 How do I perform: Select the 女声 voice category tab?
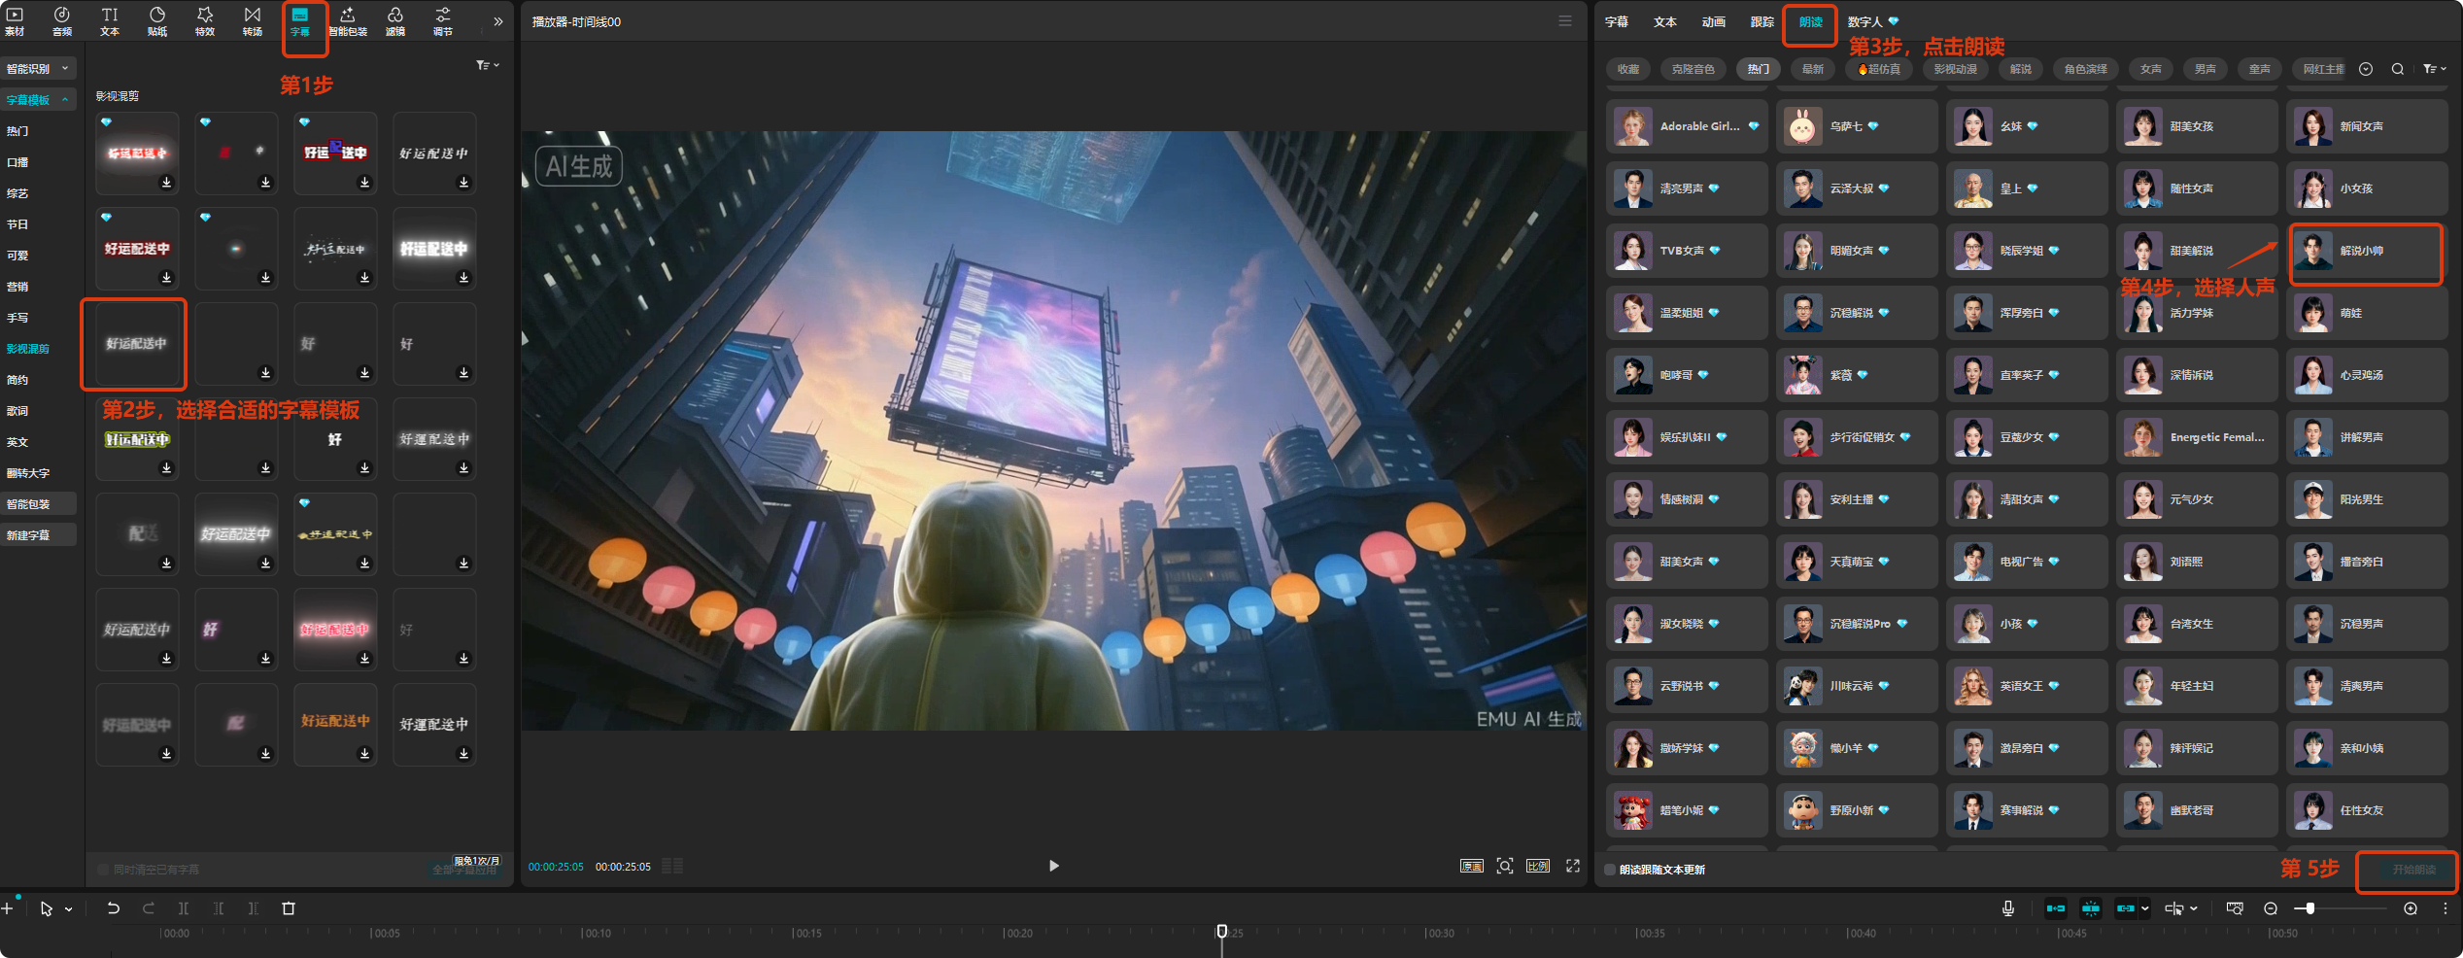[x=2151, y=69]
